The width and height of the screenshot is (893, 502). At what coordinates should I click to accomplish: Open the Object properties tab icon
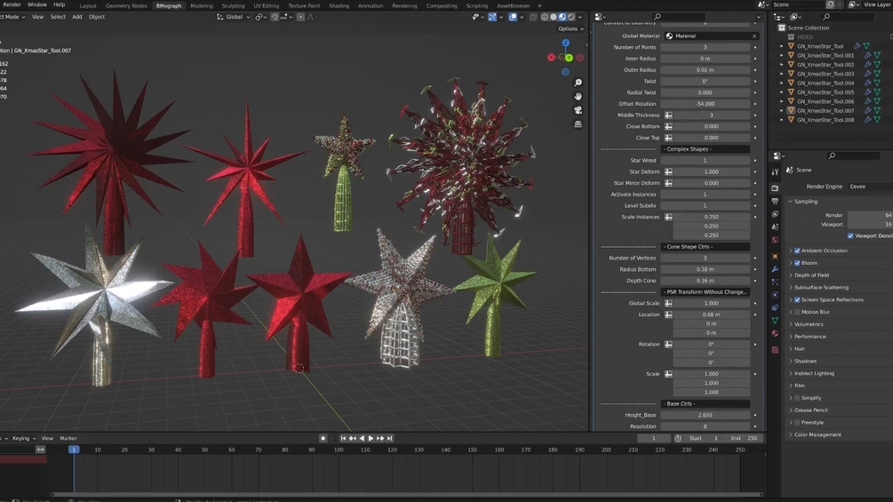[775, 256]
